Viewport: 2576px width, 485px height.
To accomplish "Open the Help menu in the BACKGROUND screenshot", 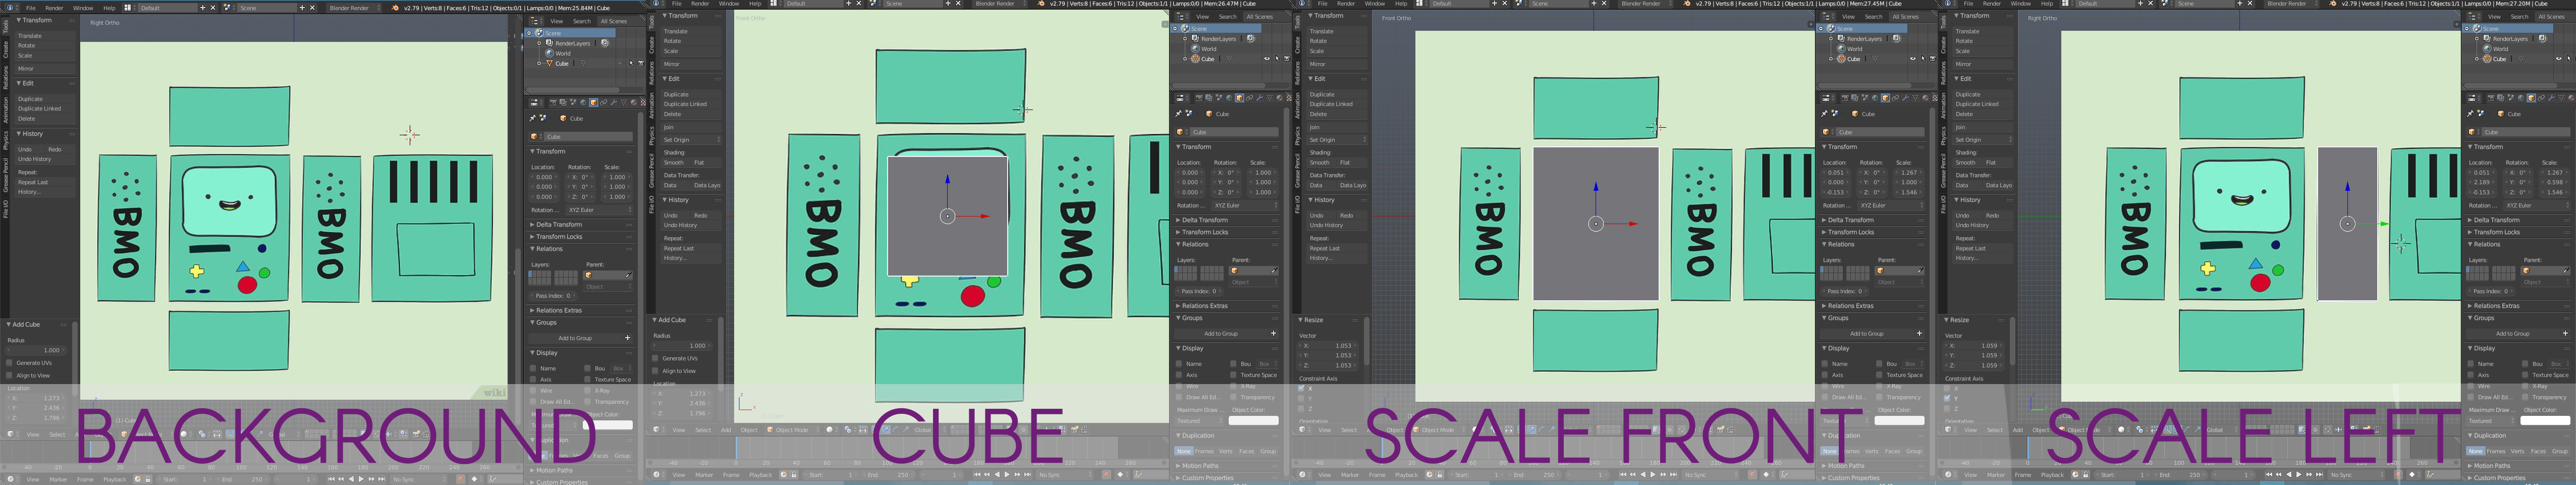I will click(x=110, y=8).
